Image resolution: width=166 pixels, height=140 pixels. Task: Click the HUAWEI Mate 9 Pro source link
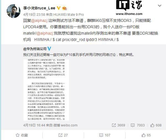pyautogui.click(x=69, y=14)
